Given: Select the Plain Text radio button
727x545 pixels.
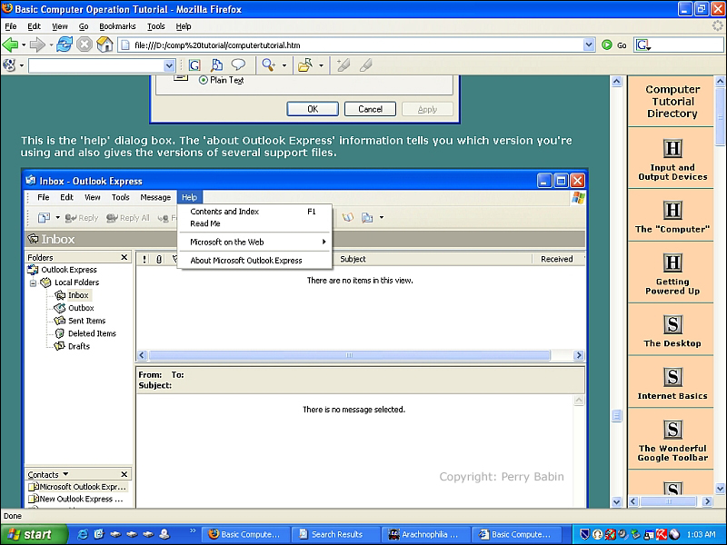Looking at the screenshot, I should click(203, 80).
